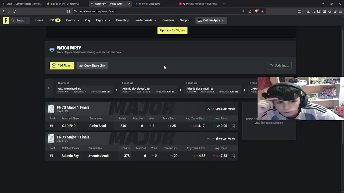Open the translate page icon
The width and height of the screenshot is (344, 193).
pyautogui.click(x=244, y=11)
